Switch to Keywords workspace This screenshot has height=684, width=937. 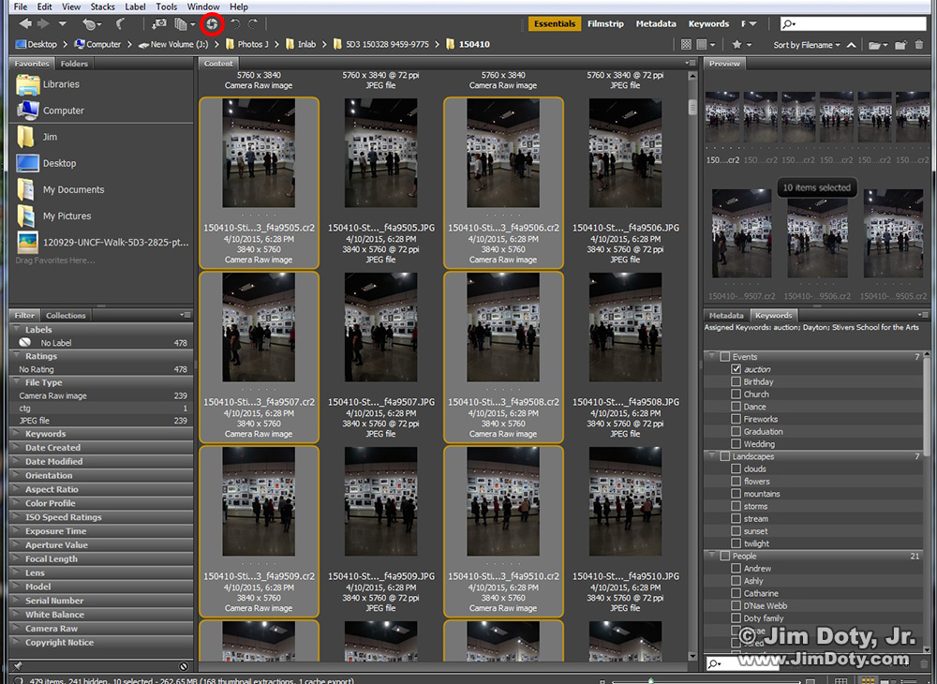click(708, 24)
